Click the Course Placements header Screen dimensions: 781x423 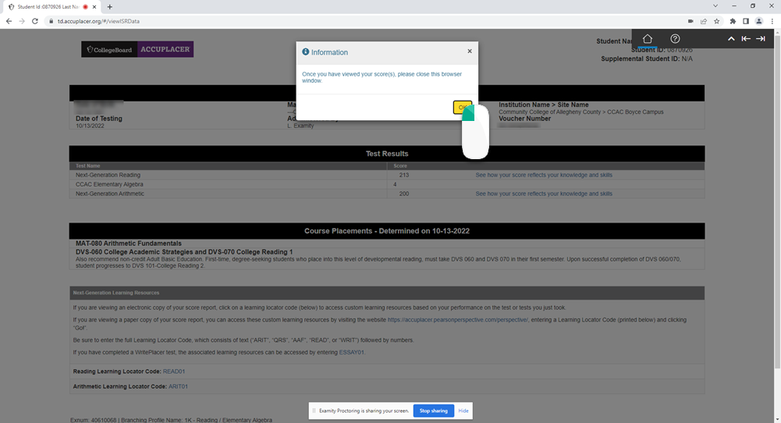click(x=386, y=231)
